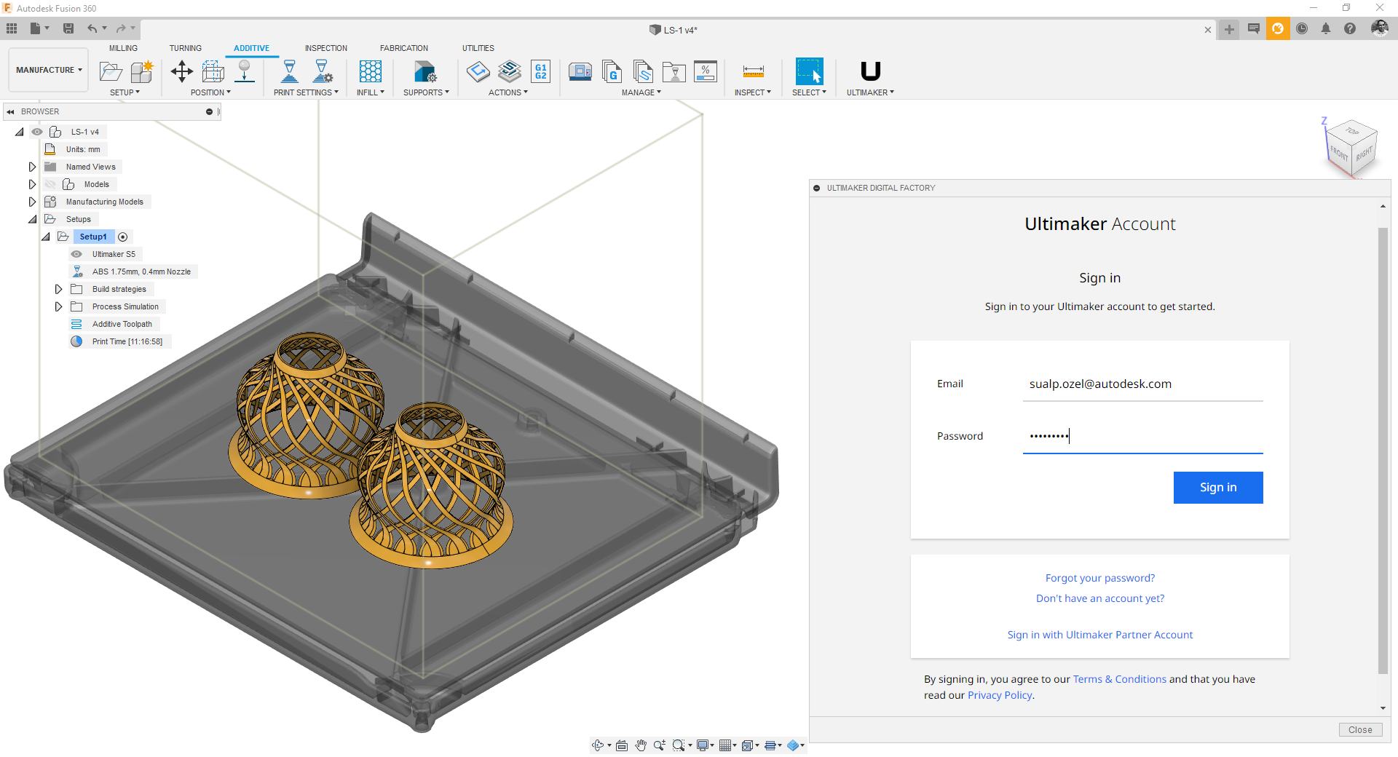Click into the Email input field
Screen dimensions: 1398x757
[1142, 384]
